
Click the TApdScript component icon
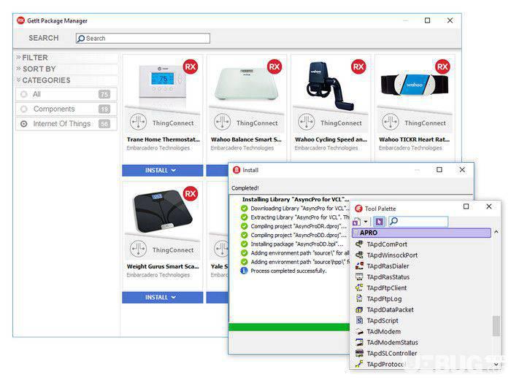pyautogui.click(x=359, y=320)
